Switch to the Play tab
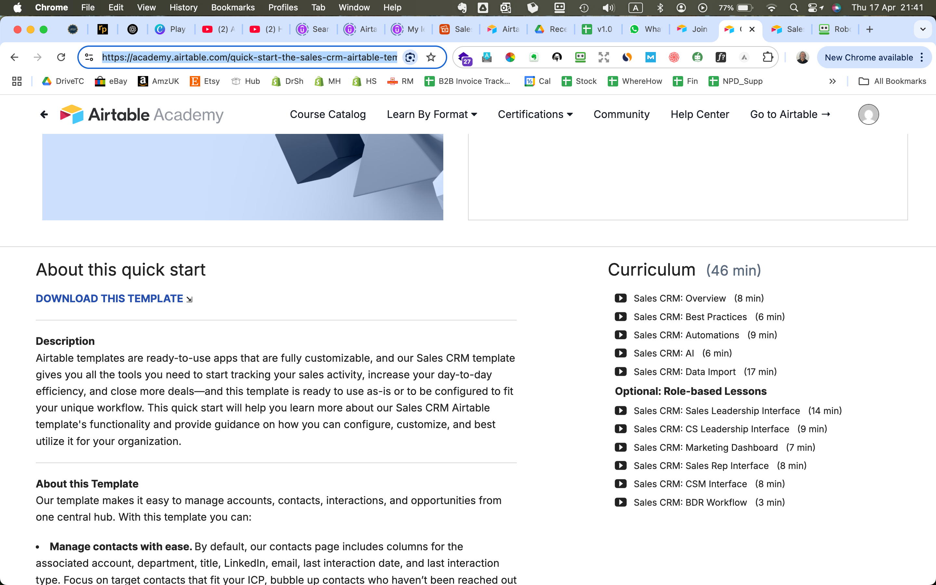936x585 pixels. [x=171, y=29]
